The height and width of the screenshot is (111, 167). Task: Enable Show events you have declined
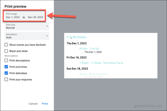[6, 45]
